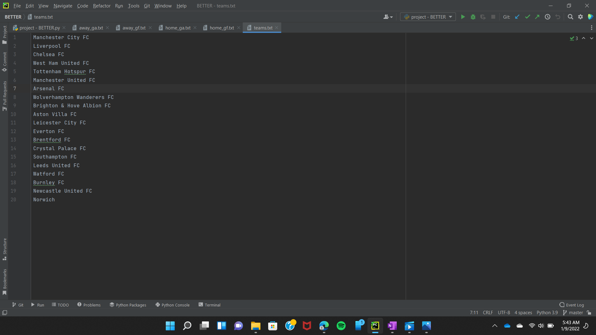
Task: Open Git Show History clock icon
Action: pyautogui.click(x=548, y=17)
